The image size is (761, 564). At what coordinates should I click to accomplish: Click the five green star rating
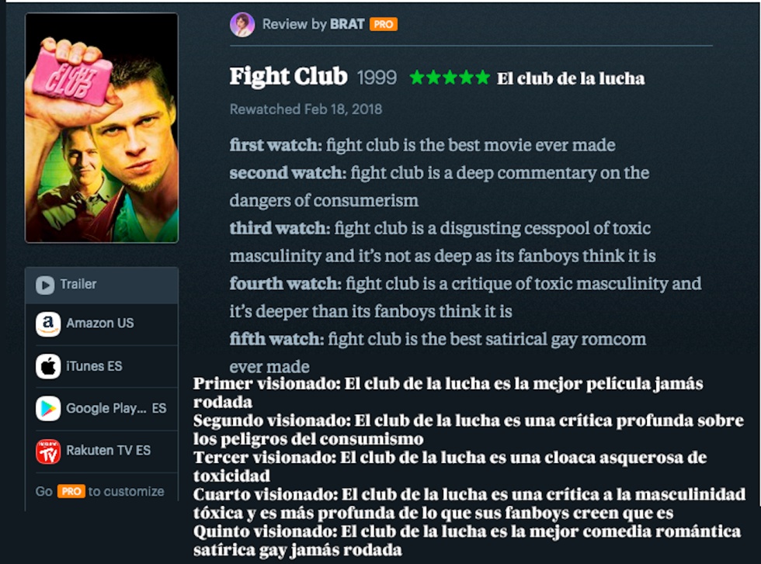click(450, 78)
